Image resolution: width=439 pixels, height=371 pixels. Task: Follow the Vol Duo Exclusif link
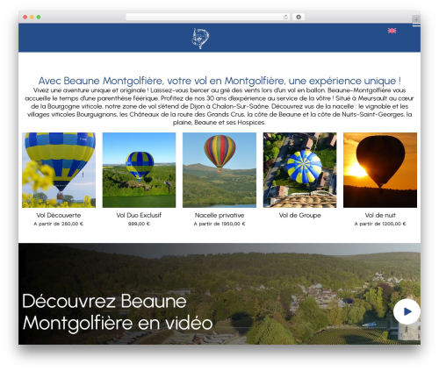click(139, 215)
